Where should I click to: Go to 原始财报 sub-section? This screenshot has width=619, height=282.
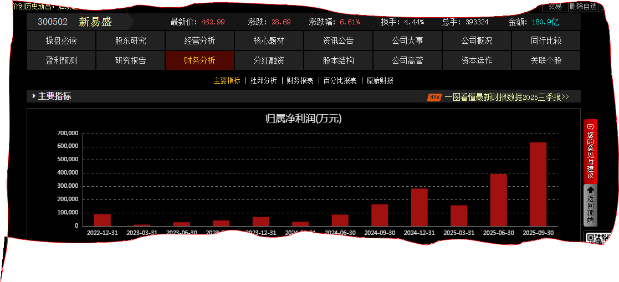380,80
